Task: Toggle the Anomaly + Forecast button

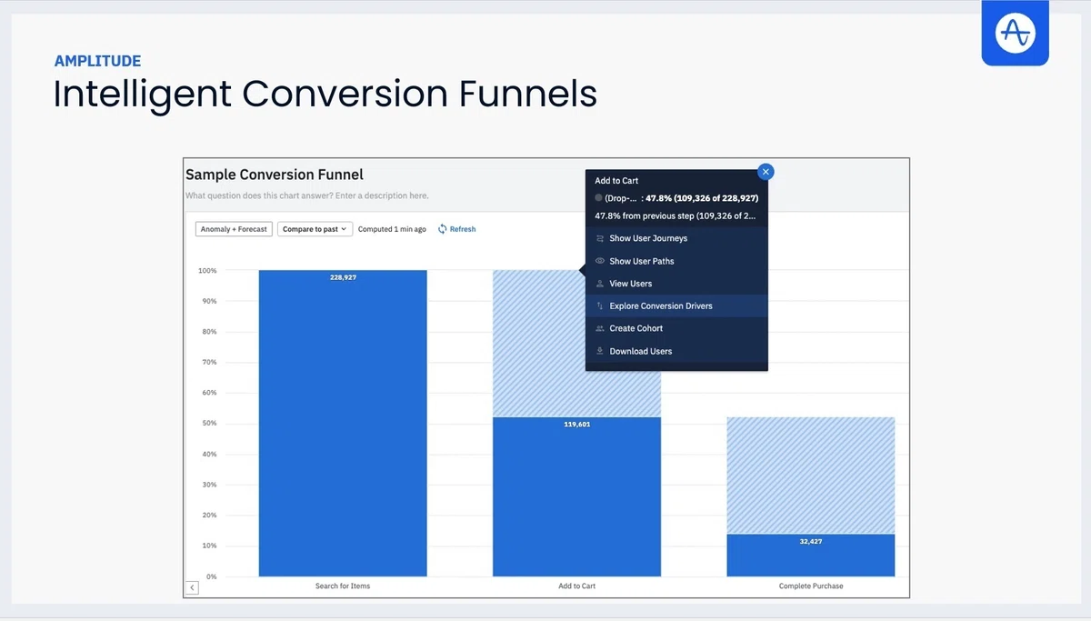Action: (x=234, y=229)
